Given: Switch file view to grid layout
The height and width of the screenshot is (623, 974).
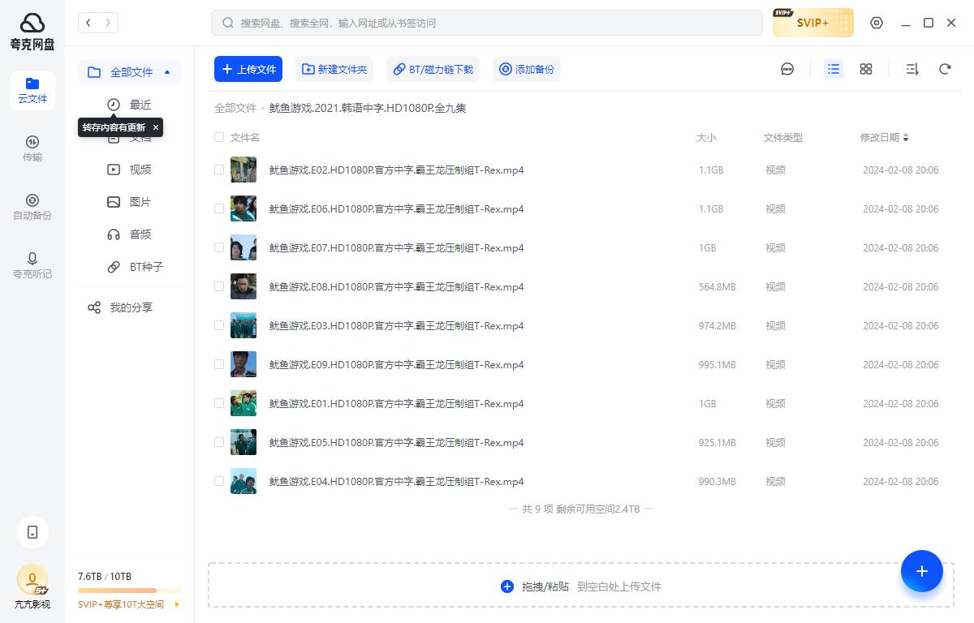Looking at the screenshot, I should coord(865,69).
